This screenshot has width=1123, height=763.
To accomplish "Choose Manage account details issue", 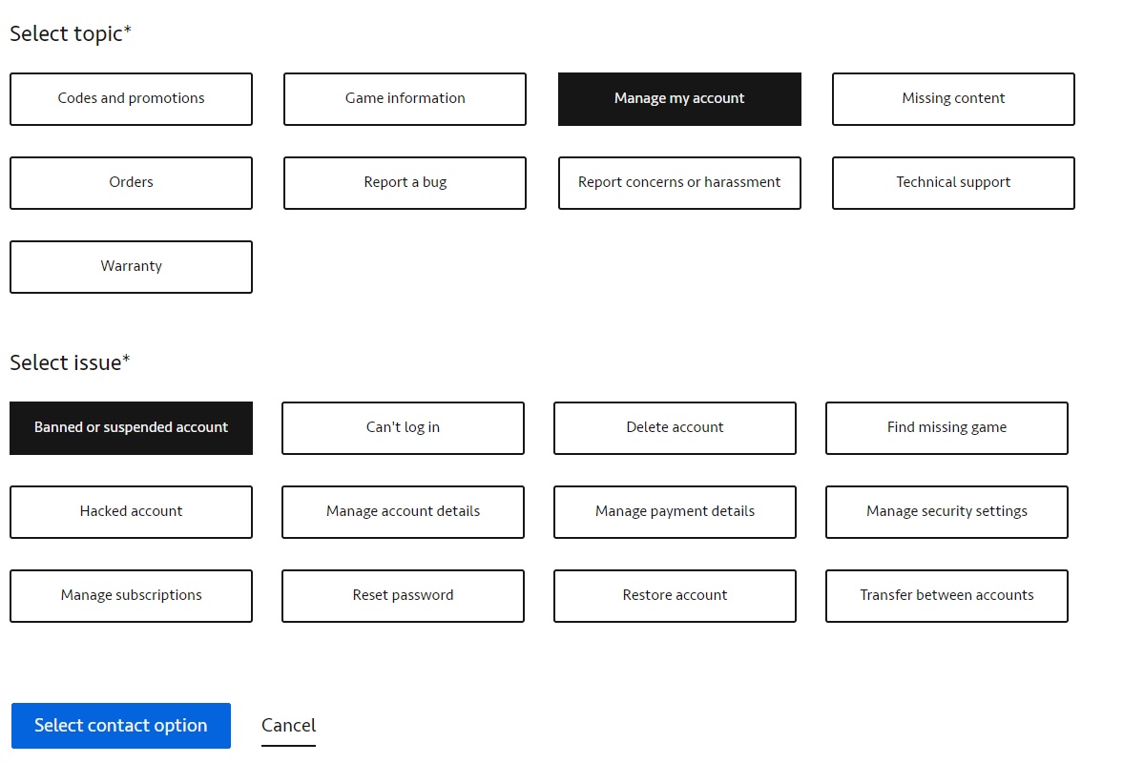I will pyautogui.click(x=403, y=511).
